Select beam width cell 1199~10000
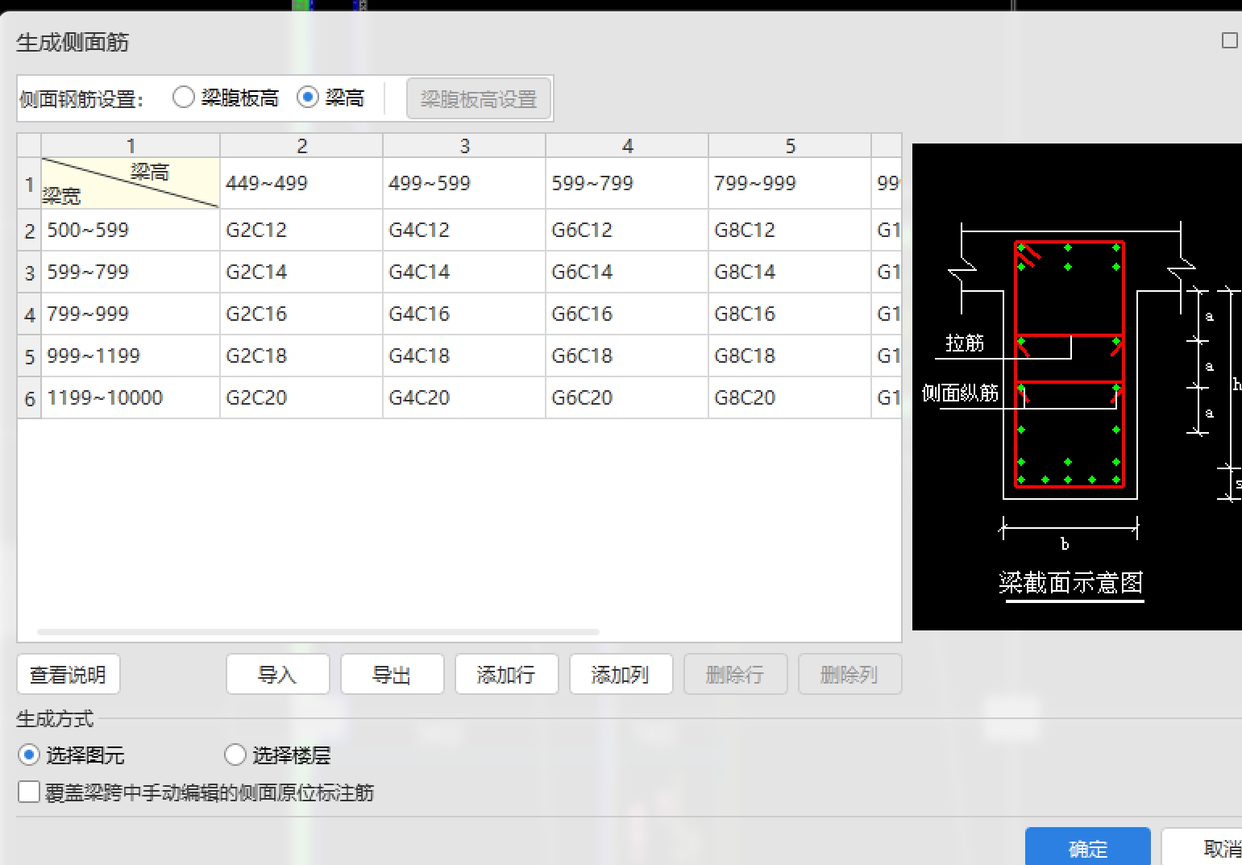Image resolution: width=1242 pixels, height=865 pixels. click(131, 397)
